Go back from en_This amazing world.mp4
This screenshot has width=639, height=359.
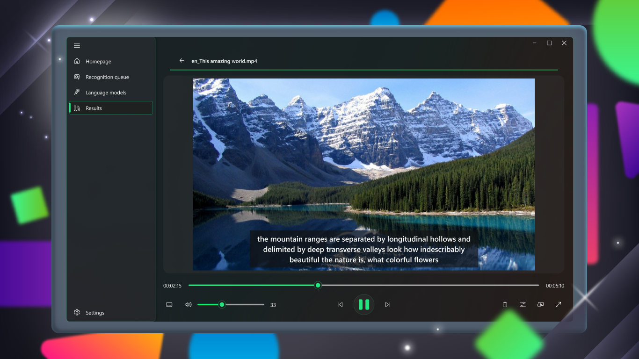182,61
